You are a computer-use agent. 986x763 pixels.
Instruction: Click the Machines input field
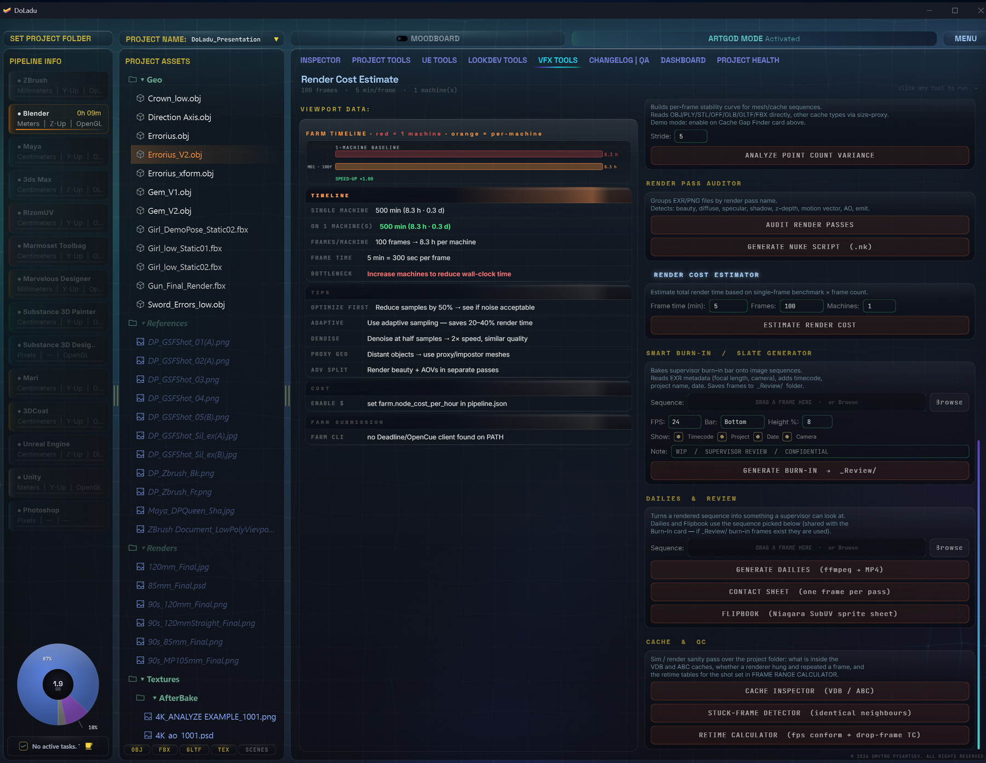click(879, 306)
